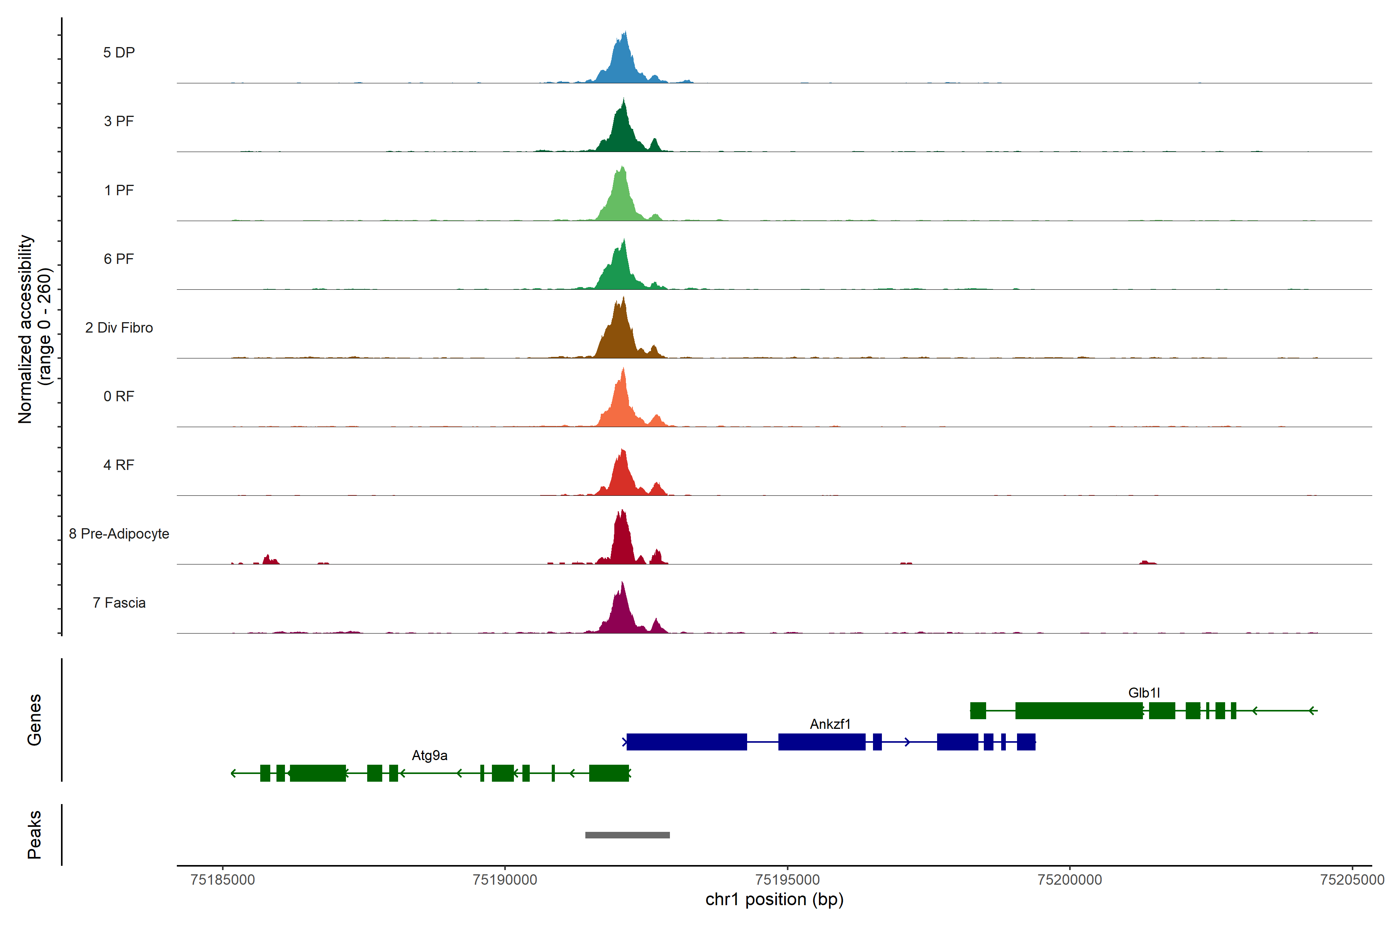Click the large first Ankzf1 blue exon
This screenshot has width=1390, height=926.
point(687,742)
